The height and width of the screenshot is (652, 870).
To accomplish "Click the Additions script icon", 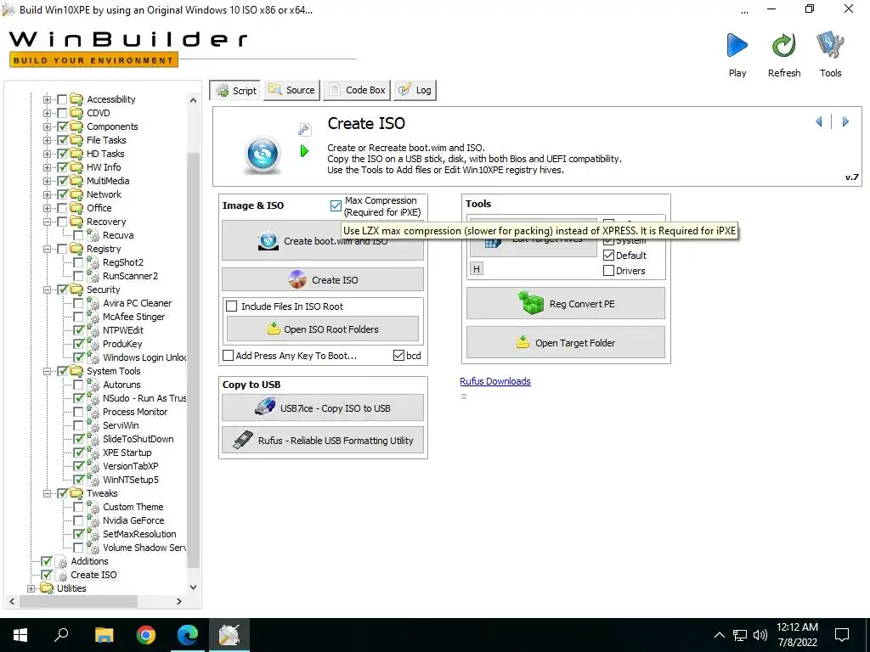I will pos(62,561).
